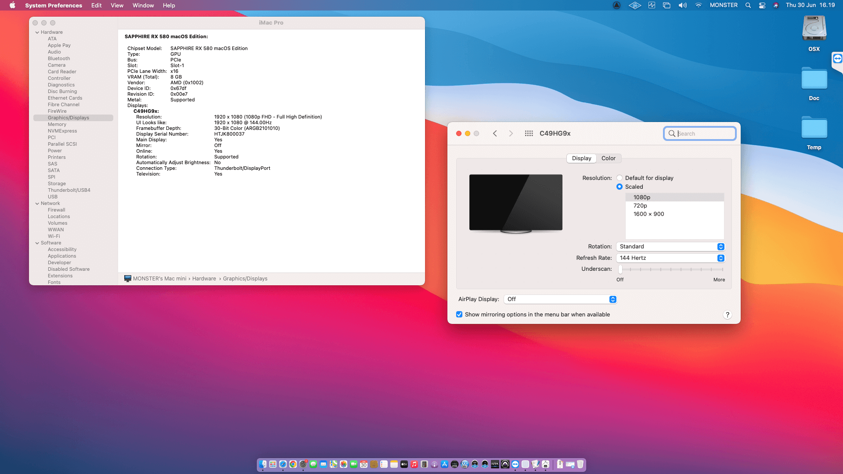
Task: Select the Scaled resolution radio button
Action: pos(620,187)
